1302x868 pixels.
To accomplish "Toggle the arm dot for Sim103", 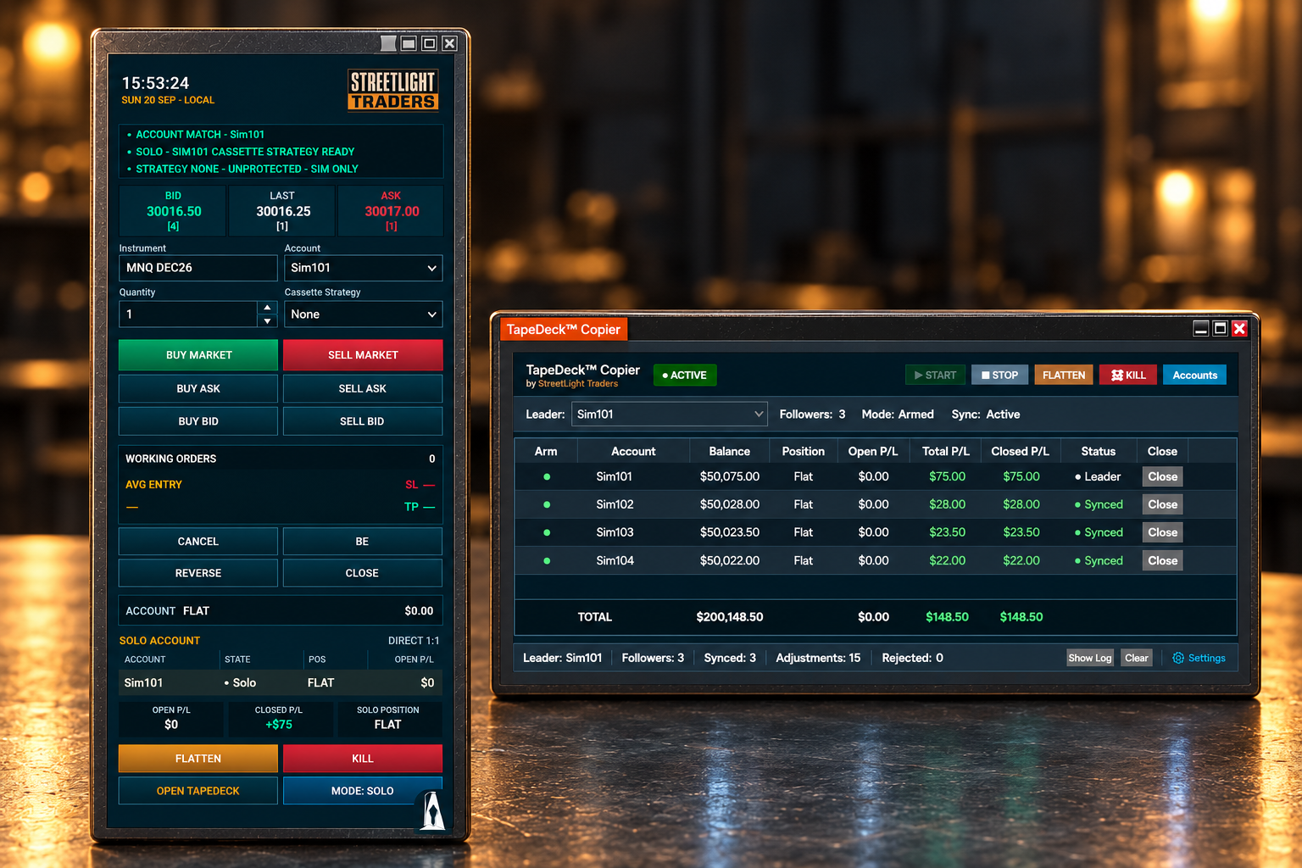I will tap(547, 532).
